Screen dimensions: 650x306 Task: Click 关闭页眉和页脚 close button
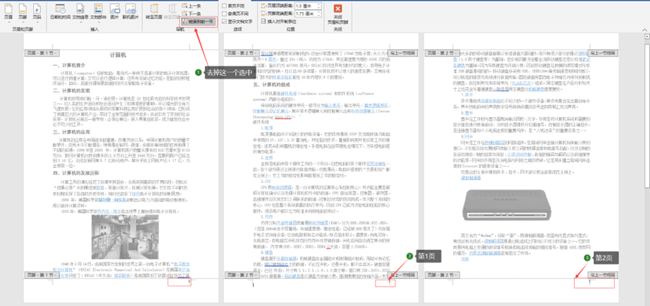click(x=338, y=14)
